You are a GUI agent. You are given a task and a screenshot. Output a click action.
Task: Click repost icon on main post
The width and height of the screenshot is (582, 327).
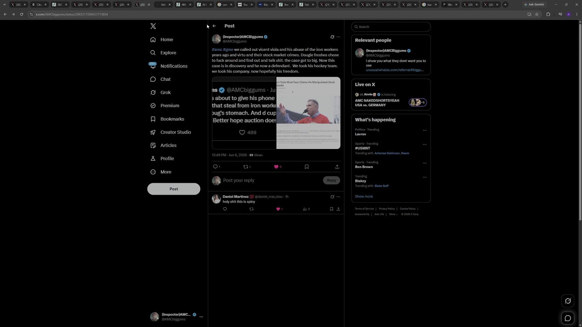[x=247, y=167]
